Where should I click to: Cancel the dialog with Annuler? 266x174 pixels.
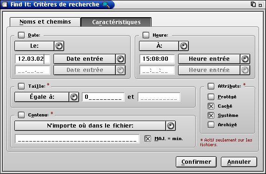coord(239,162)
